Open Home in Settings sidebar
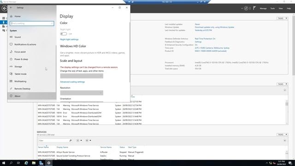The image size is (295, 166). pos(18,17)
